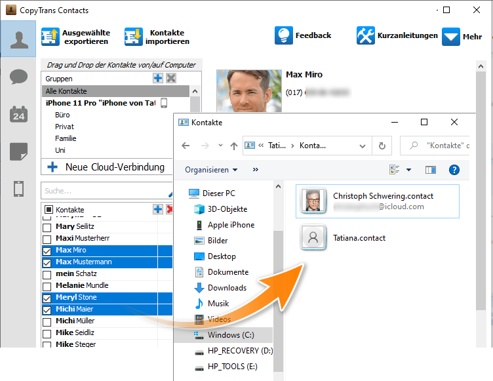
Task: Select Windows (C:) drive
Action: click(224, 334)
